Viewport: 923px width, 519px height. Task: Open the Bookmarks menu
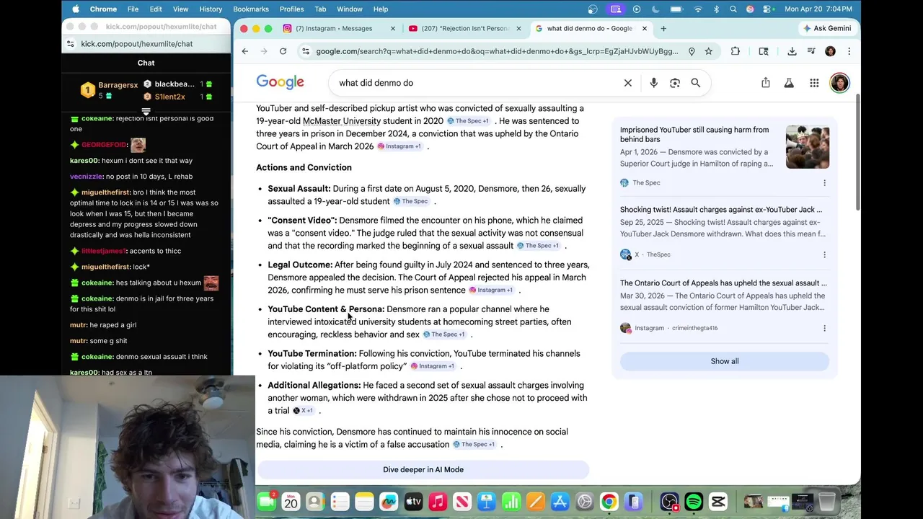(x=251, y=9)
